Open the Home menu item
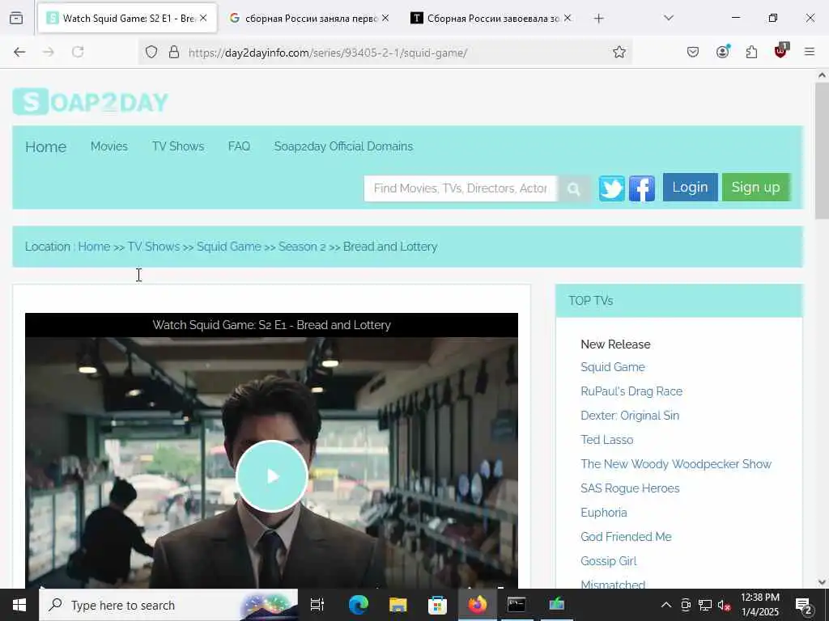Viewport: 829px width, 621px height. coord(45,147)
